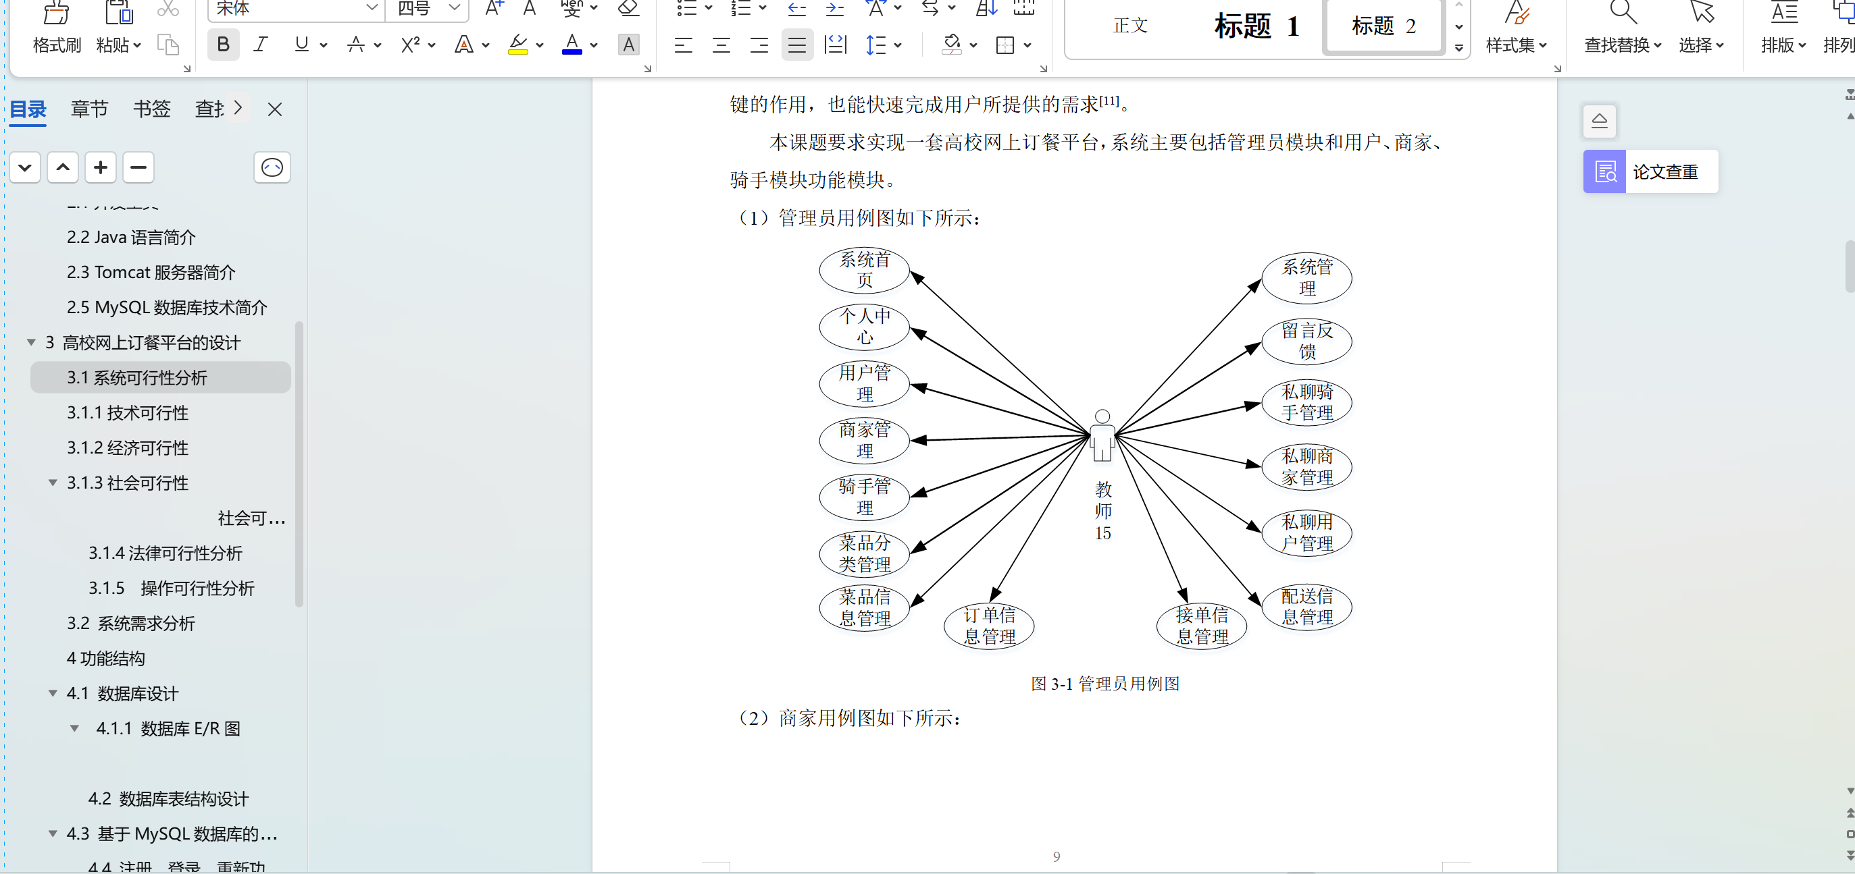Collapse 3 高校网上订餐平台的设计 tree node

click(x=32, y=342)
